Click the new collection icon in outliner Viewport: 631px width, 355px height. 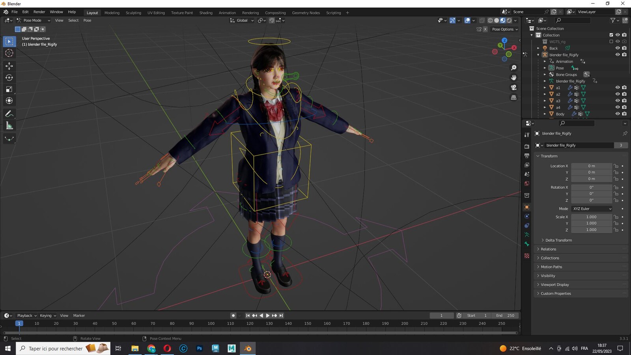point(625,20)
